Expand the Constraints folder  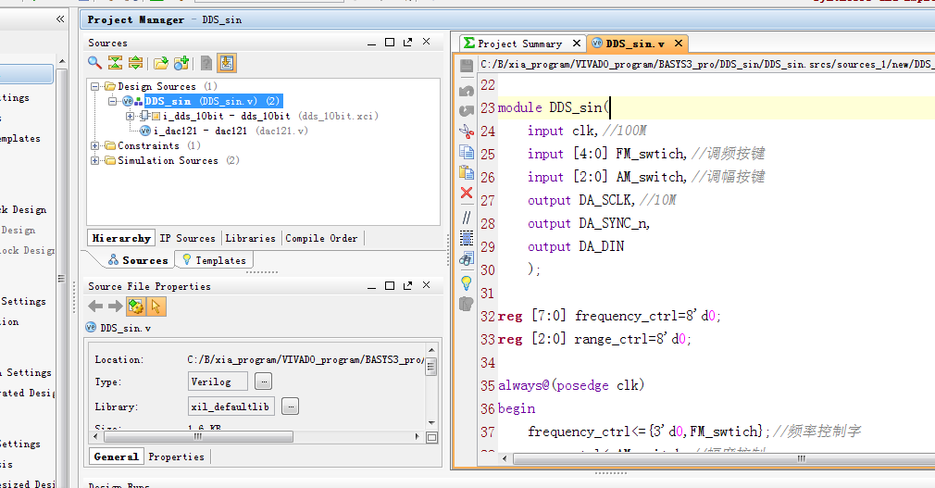95,146
